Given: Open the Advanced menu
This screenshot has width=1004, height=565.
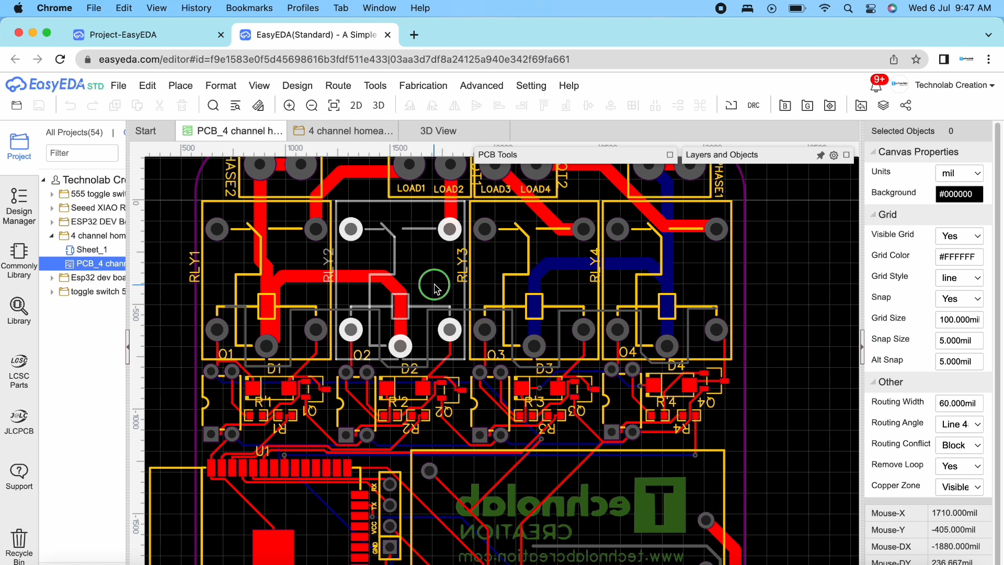Looking at the screenshot, I should tap(481, 86).
